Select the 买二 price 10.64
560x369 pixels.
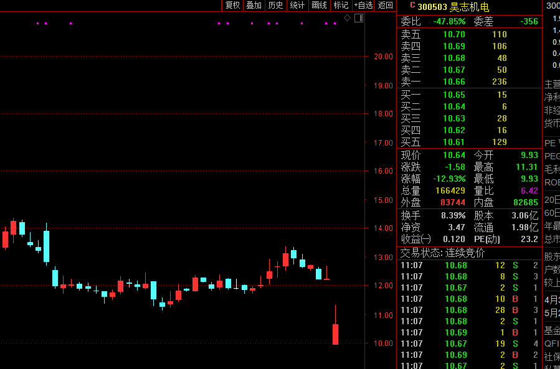click(x=454, y=106)
